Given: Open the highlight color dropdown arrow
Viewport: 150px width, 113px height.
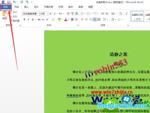Looking at the screenshot, I should coord(62,20).
